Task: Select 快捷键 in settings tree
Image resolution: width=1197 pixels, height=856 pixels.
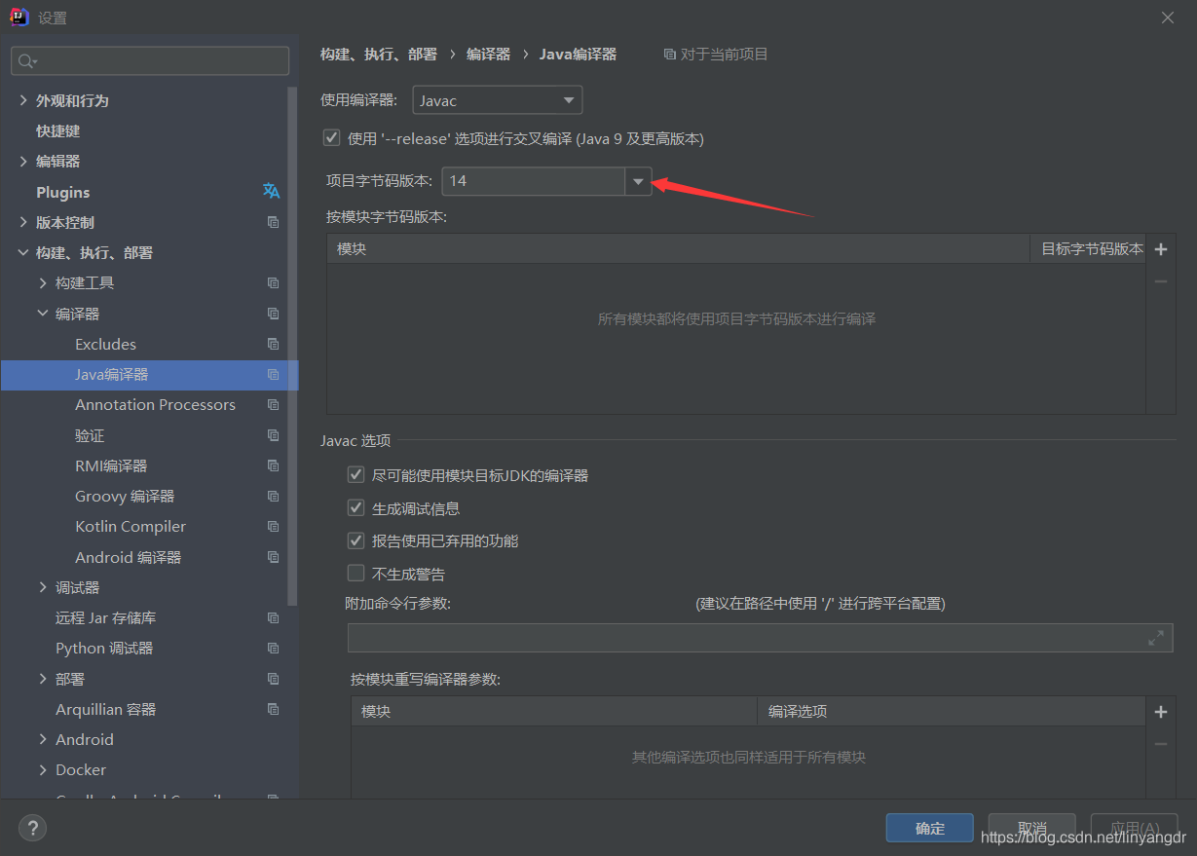Action: coord(58,130)
